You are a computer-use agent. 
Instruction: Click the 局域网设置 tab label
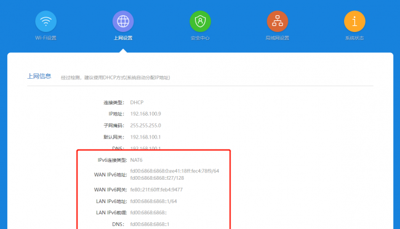click(278, 38)
